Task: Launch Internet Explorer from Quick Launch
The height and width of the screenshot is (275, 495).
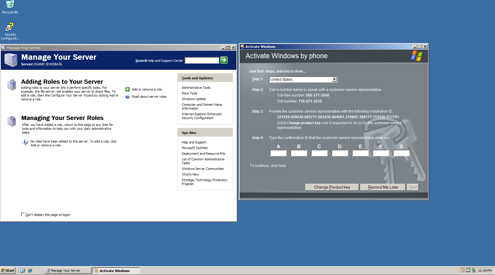Action: (x=30, y=271)
